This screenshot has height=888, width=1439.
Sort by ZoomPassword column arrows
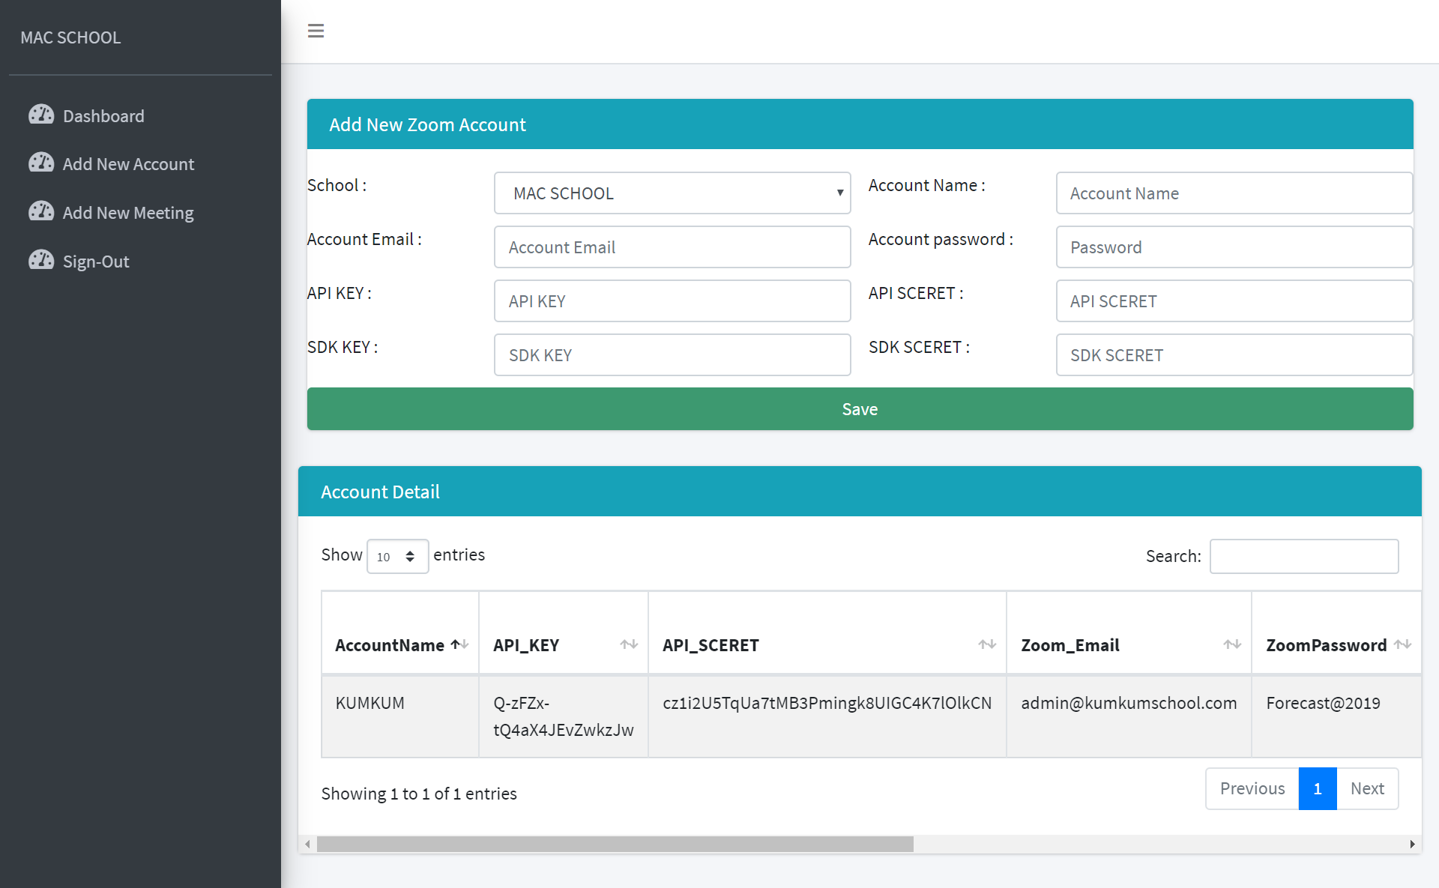1402,644
